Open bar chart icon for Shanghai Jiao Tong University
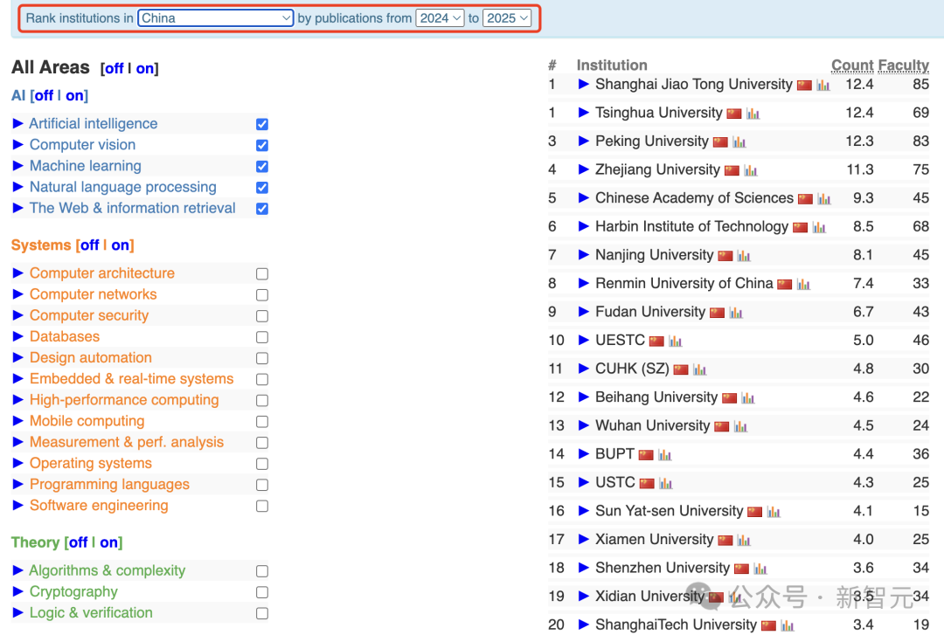 tap(823, 86)
